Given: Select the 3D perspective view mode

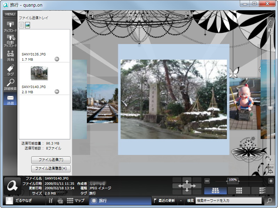Looking at the screenshot, I should pos(215,190).
